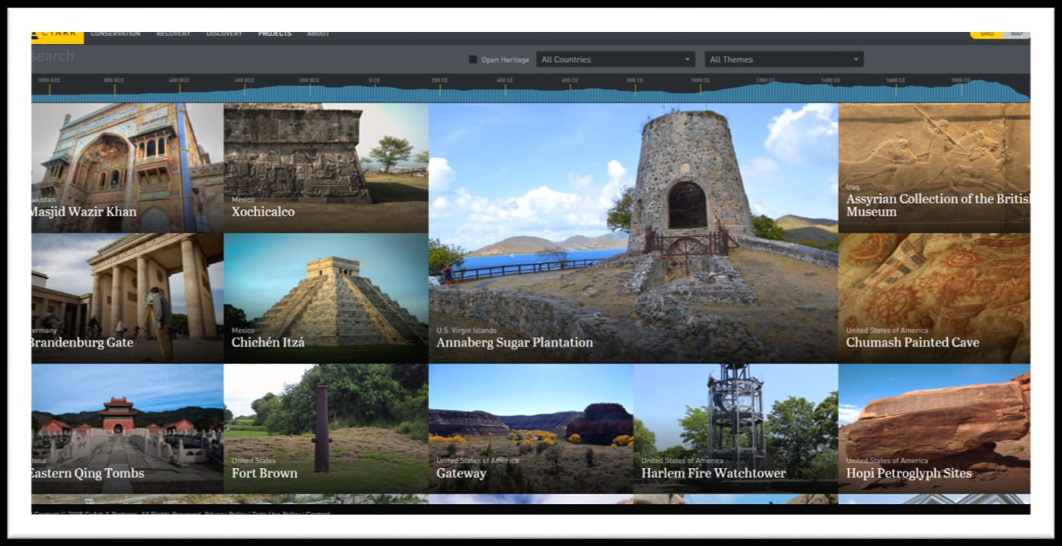This screenshot has width=1062, height=546.
Task: Go to the Discovery menu
Action: tap(225, 34)
